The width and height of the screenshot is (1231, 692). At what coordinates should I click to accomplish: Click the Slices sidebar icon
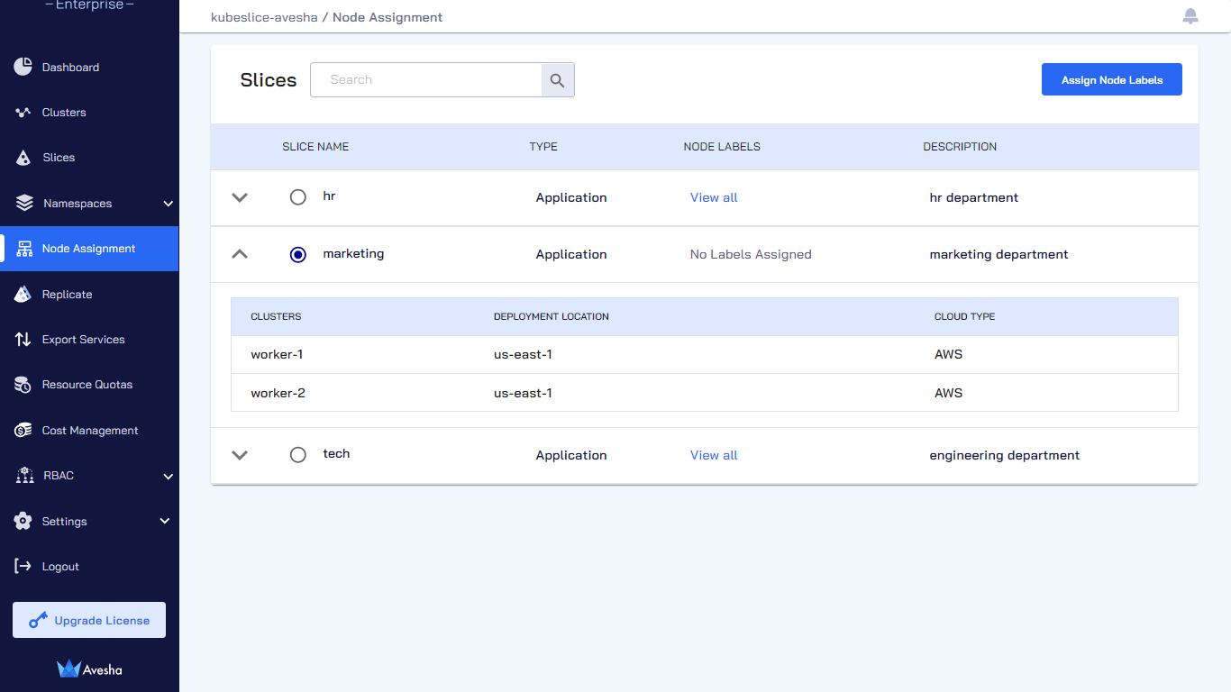click(24, 158)
